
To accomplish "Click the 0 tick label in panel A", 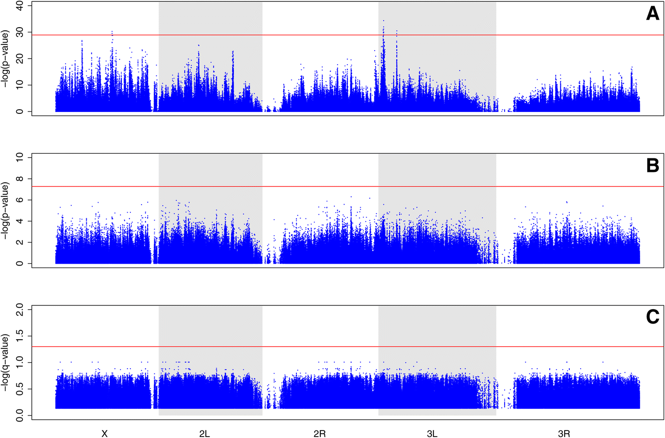I will click(x=20, y=111).
